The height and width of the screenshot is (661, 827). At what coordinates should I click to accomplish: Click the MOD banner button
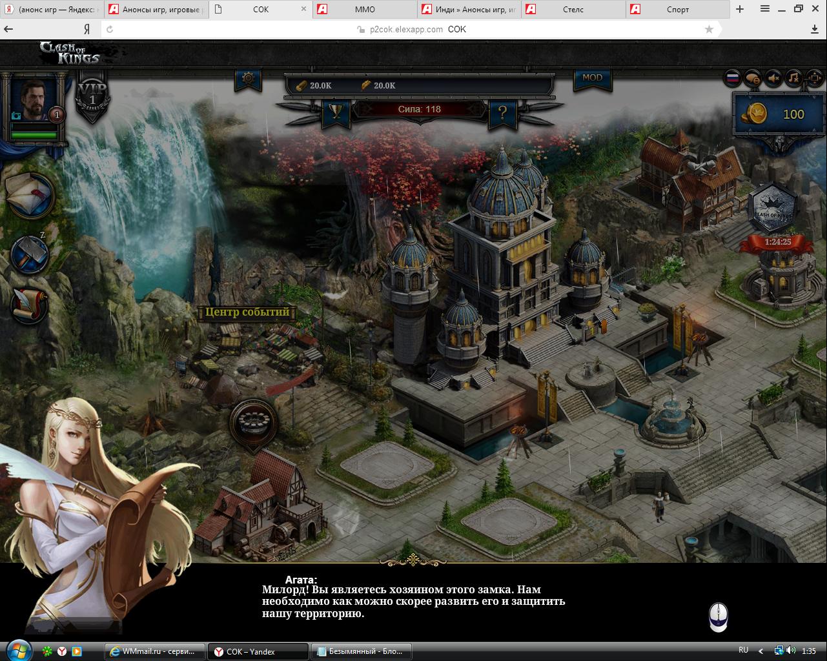point(592,79)
